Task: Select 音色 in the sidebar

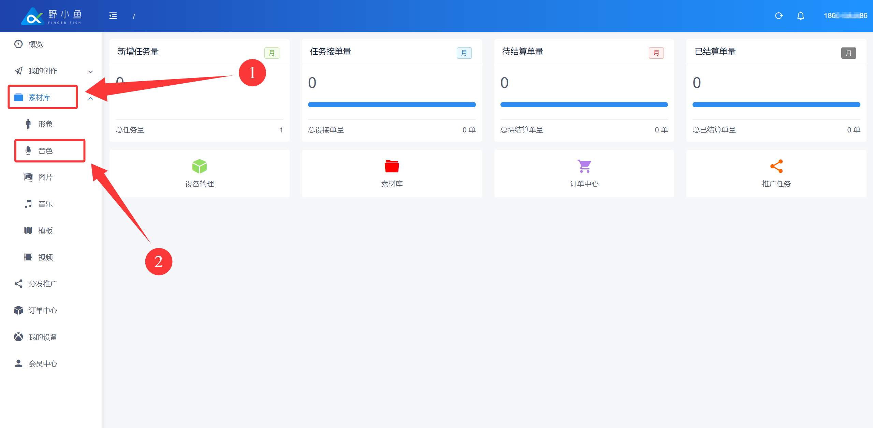Action: coord(45,151)
